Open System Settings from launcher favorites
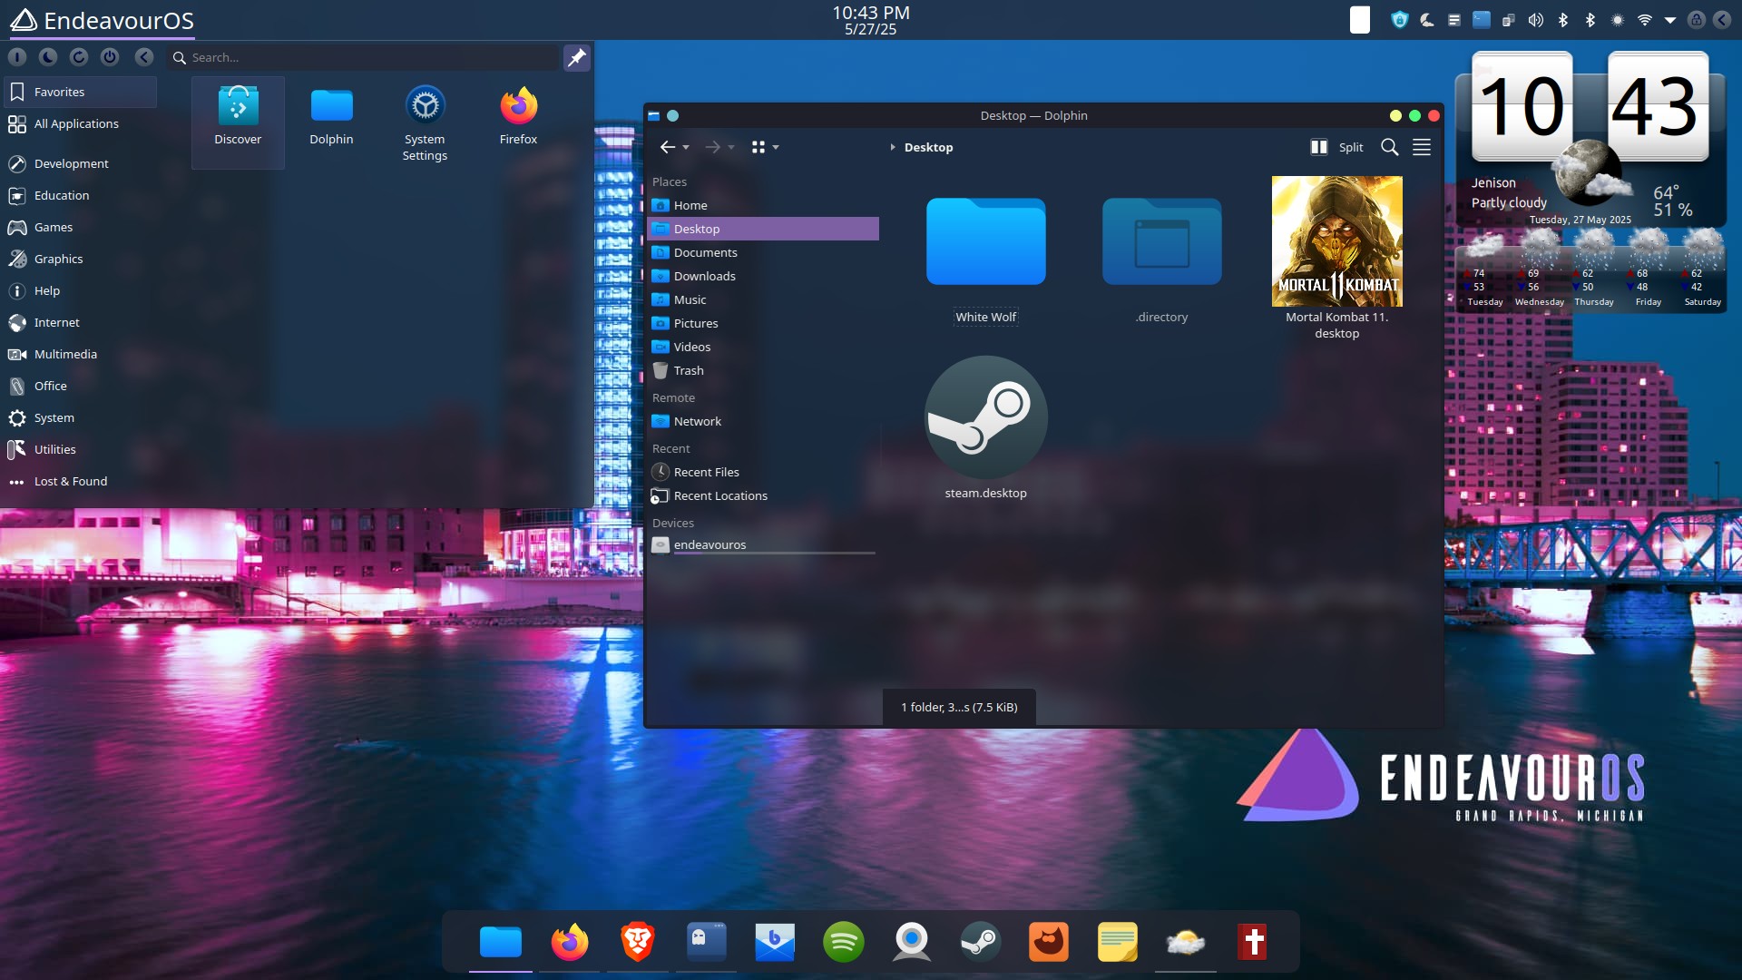 click(425, 122)
